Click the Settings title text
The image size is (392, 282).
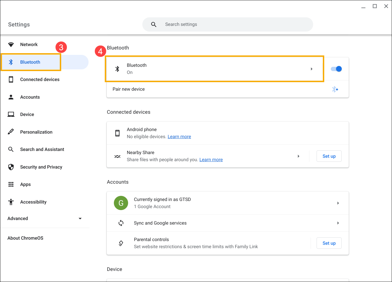[19, 24]
